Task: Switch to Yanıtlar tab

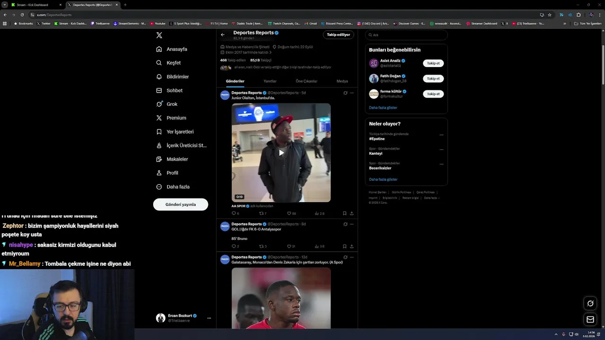Action: 270,81
